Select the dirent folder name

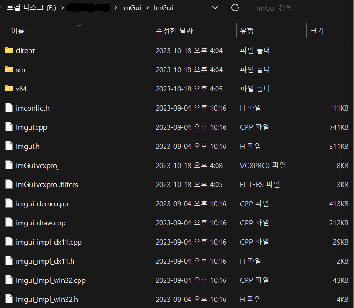pyautogui.click(x=25, y=51)
